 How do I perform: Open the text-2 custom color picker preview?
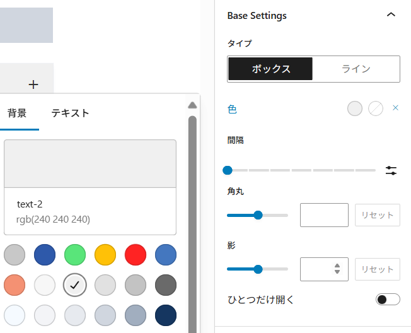tap(90, 163)
